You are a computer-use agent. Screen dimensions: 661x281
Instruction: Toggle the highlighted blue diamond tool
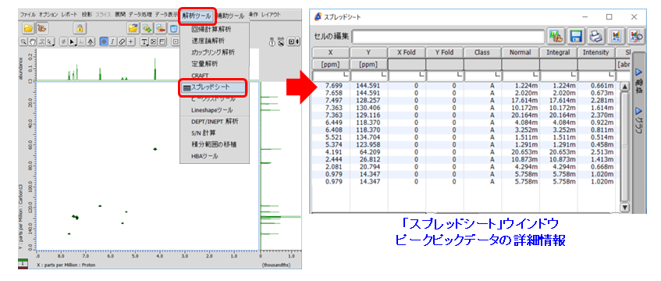(x=104, y=41)
